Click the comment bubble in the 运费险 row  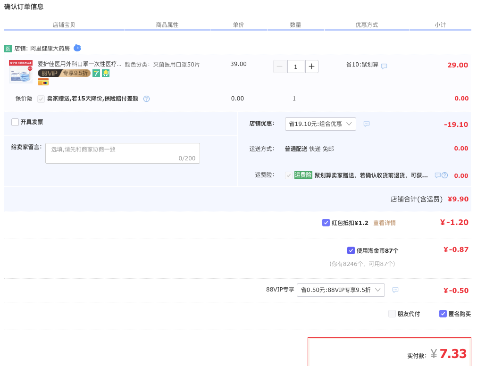click(x=438, y=175)
